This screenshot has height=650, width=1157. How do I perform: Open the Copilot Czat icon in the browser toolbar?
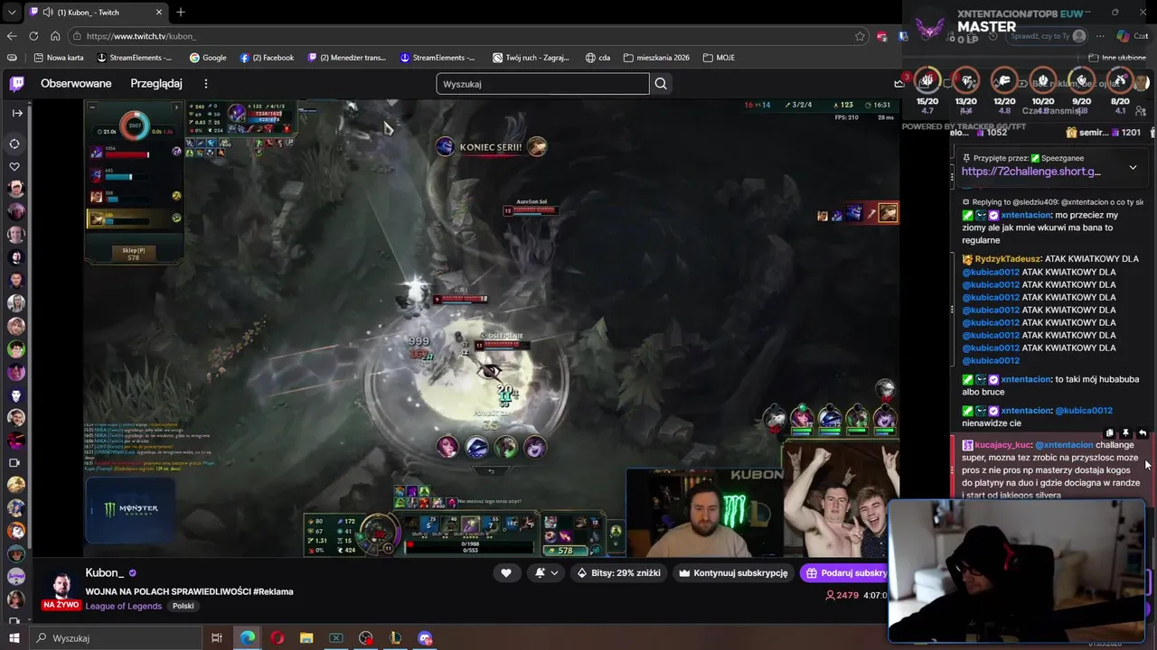[x=1130, y=36]
